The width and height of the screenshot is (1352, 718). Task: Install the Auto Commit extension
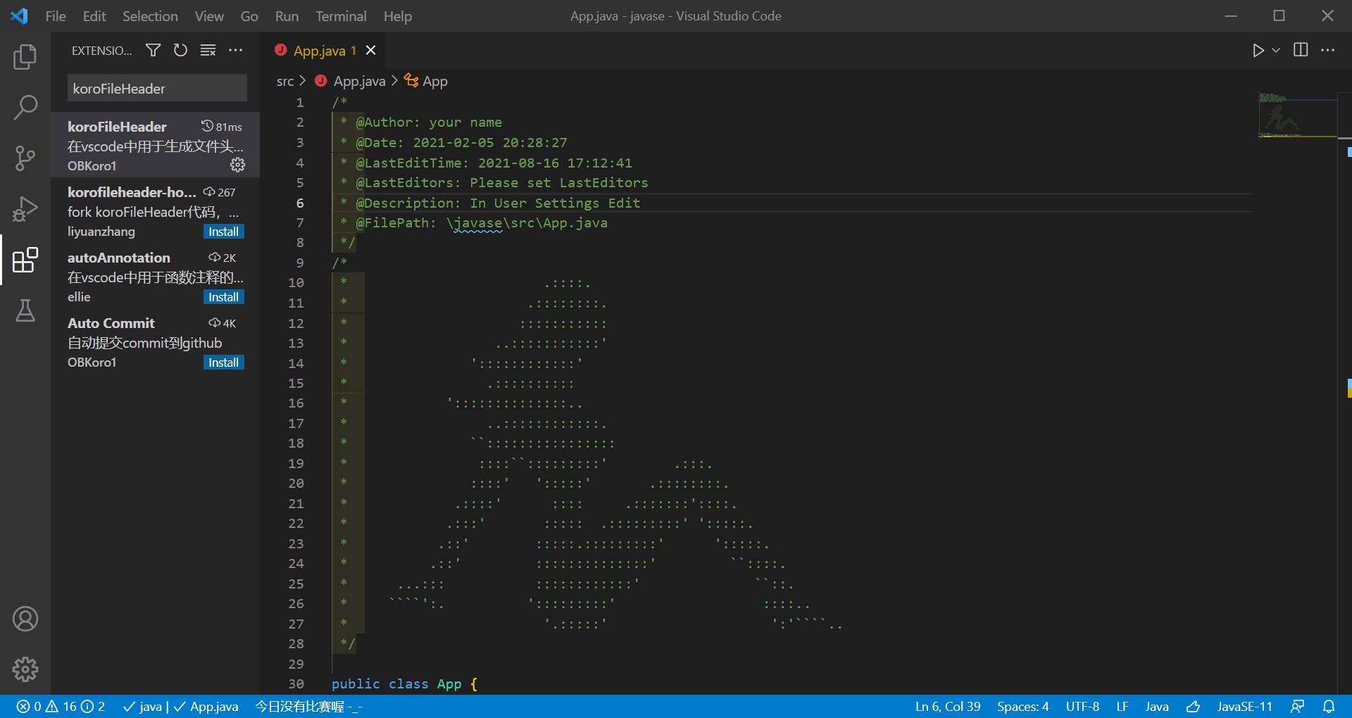point(223,363)
